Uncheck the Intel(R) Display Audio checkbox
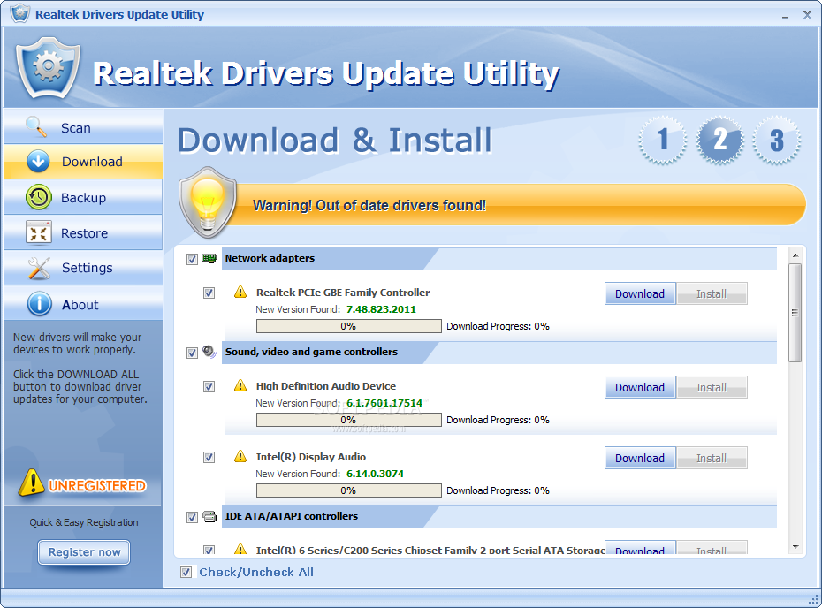The width and height of the screenshot is (822, 608). [x=209, y=458]
